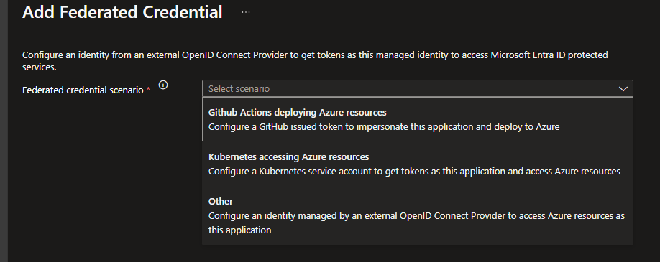The height and width of the screenshot is (262, 660).
Task: Click the 'Configure a GitHub issued token' description
Action: pos(383,126)
